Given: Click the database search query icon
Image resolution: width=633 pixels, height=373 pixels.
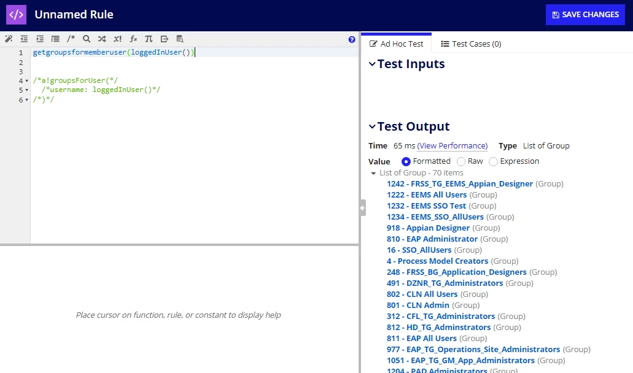Looking at the screenshot, I should [x=180, y=39].
